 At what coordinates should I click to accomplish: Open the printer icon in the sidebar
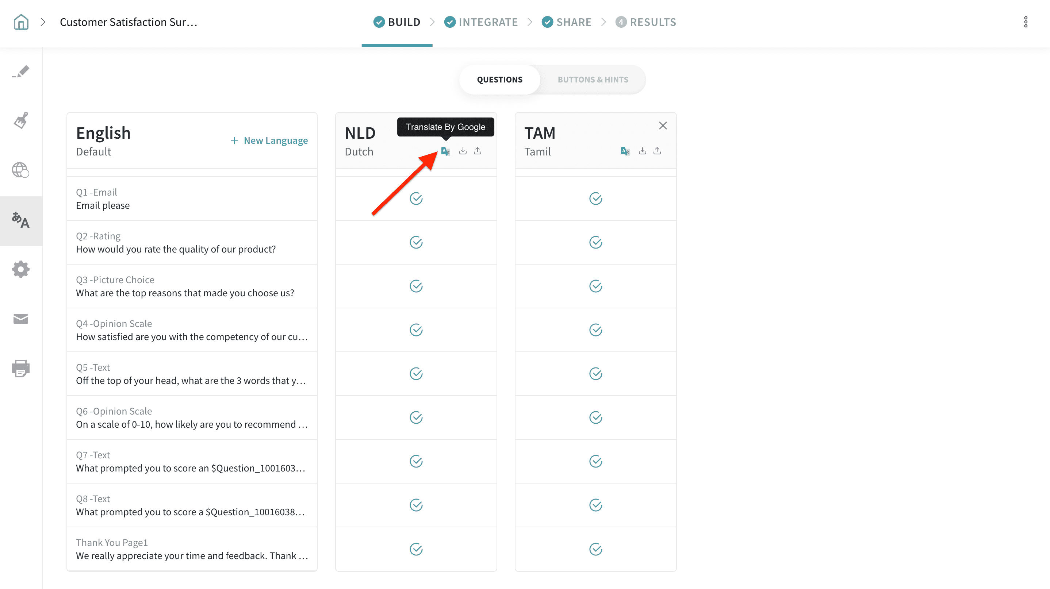[21, 368]
